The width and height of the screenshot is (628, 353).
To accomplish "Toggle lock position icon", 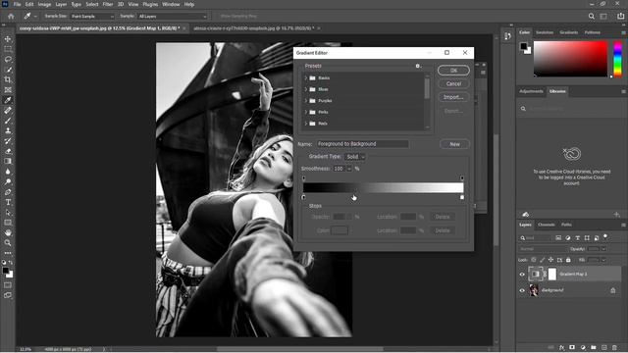I will (551, 260).
